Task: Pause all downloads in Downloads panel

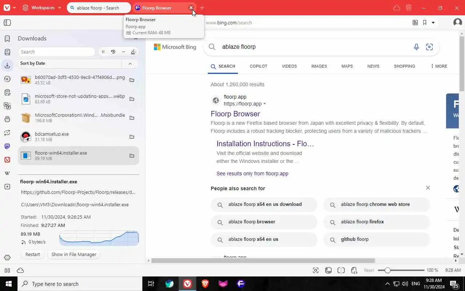Action: (x=103, y=52)
